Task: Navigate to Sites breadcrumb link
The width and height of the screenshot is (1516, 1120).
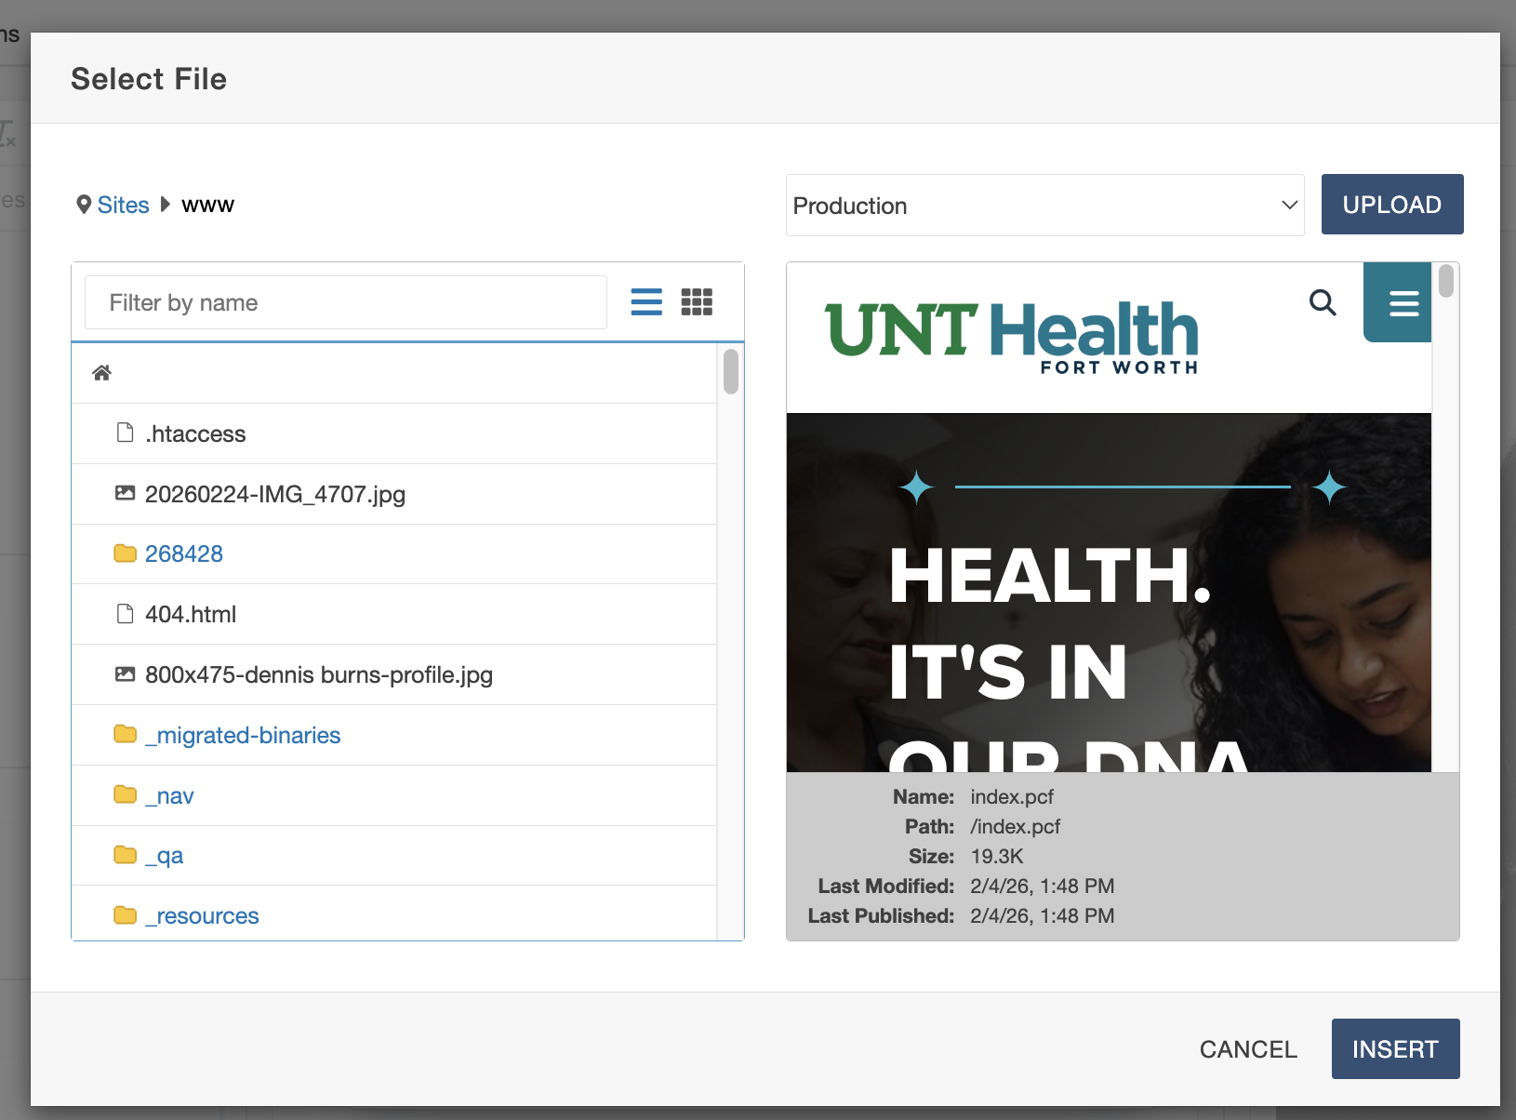Action: 123,205
